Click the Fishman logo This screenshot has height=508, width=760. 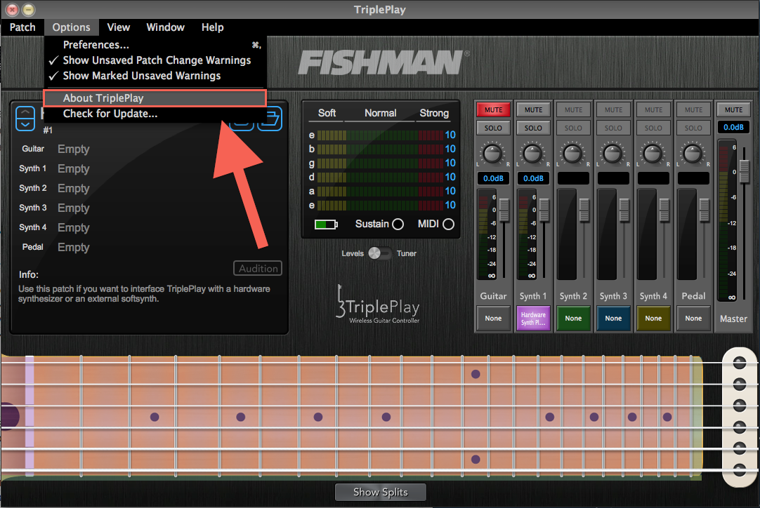(380, 62)
